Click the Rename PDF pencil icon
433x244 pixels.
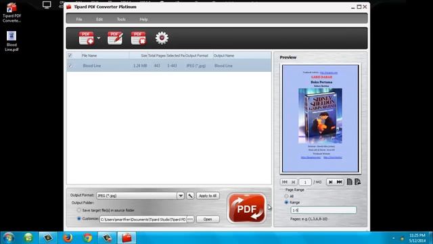click(115, 38)
